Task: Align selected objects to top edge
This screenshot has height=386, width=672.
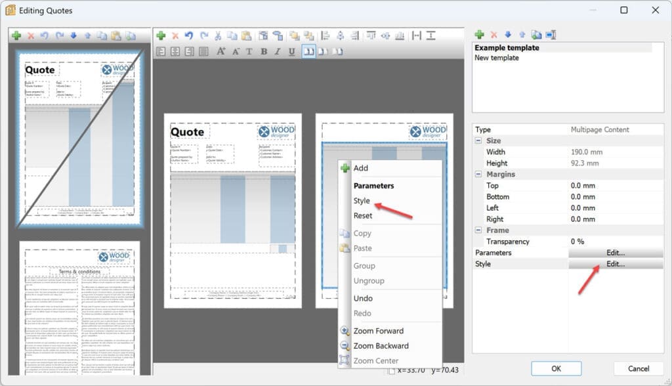Action: click(x=371, y=35)
